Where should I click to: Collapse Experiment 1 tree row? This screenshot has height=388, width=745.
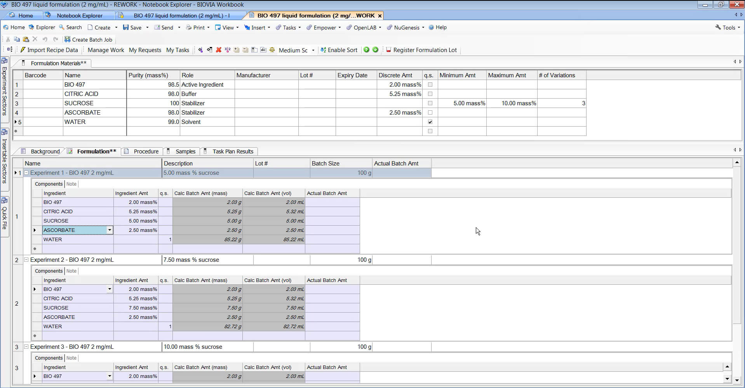pyautogui.click(x=26, y=173)
